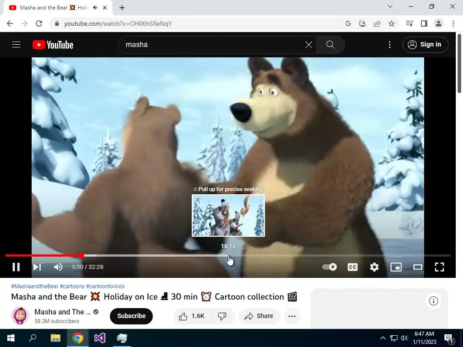
Task: Open Visual Studio from taskbar
Action: pyautogui.click(x=100, y=338)
